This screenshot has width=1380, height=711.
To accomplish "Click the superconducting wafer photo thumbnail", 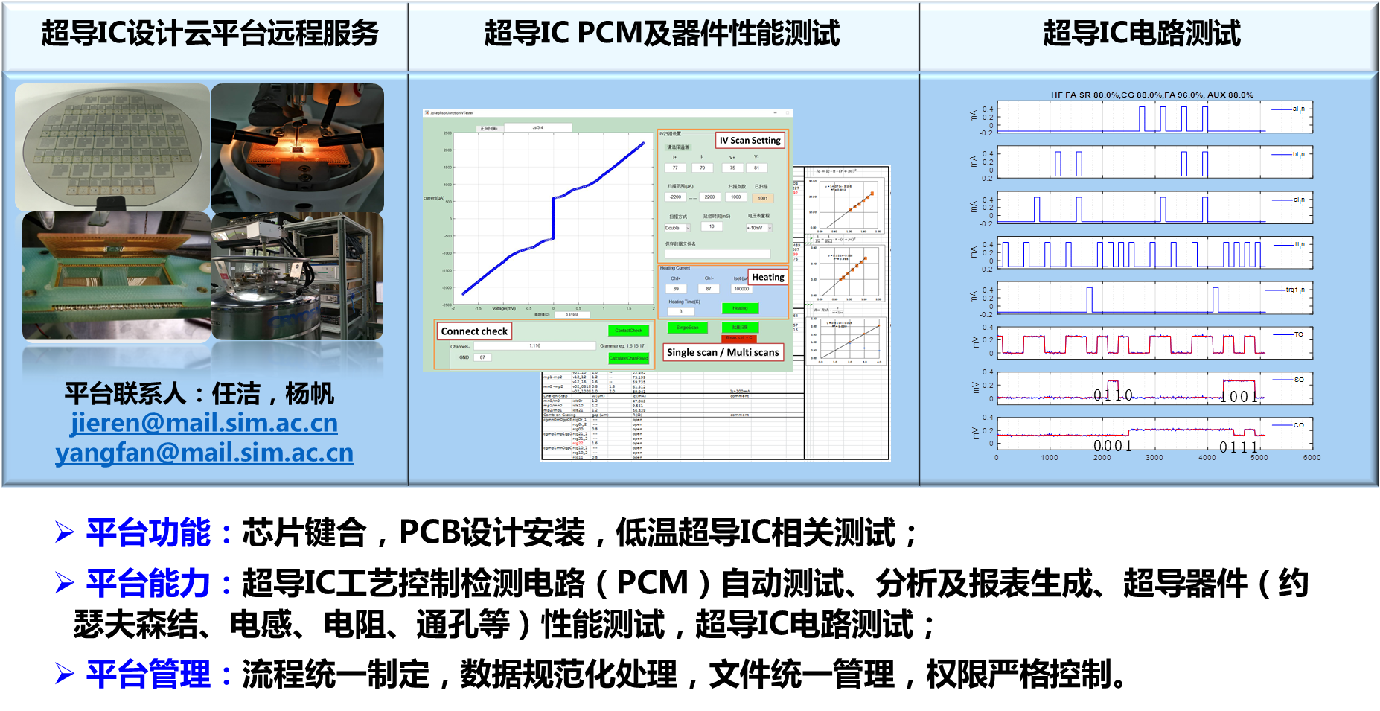I will (x=112, y=147).
